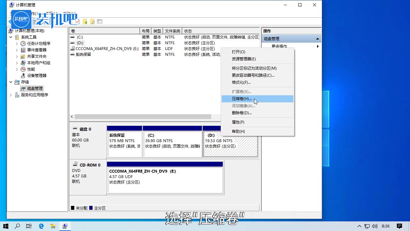Select the Performance (性能) icon in tree
Screen dimensions: 410x231
[x=23, y=69]
